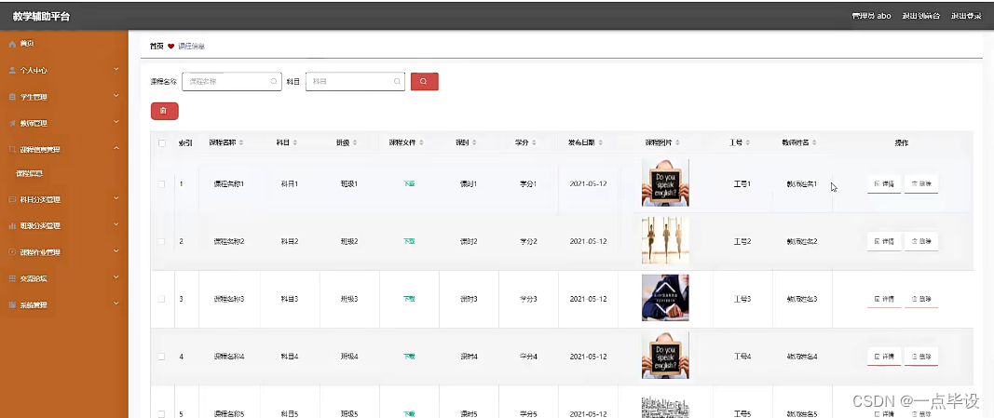Screen dimensions: 994x418
Task: Sort by 课程文件 column arrows
Action: (421, 143)
